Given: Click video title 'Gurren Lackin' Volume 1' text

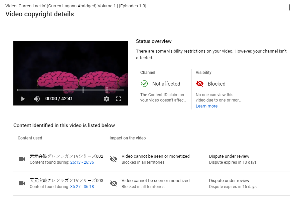Looking at the screenshot, I should (x=76, y=6).
